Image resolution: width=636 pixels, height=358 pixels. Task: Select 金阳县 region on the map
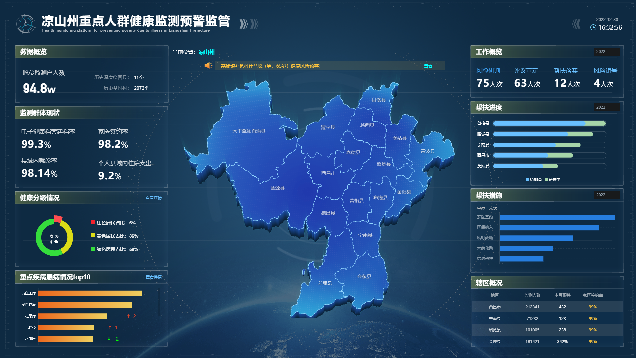click(404, 192)
